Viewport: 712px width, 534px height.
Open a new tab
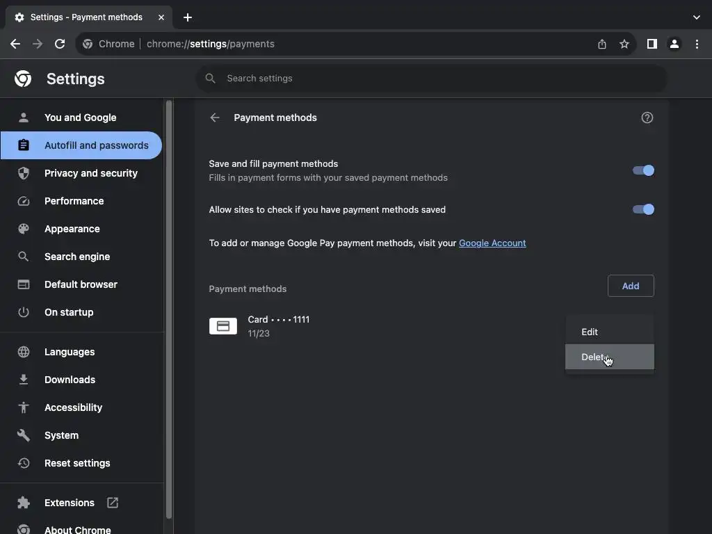[188, 17]
